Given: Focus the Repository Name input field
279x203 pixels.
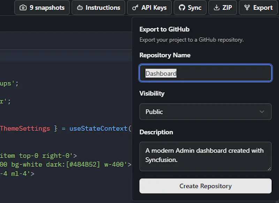Looking at the screenshot, I should (205, 73).
